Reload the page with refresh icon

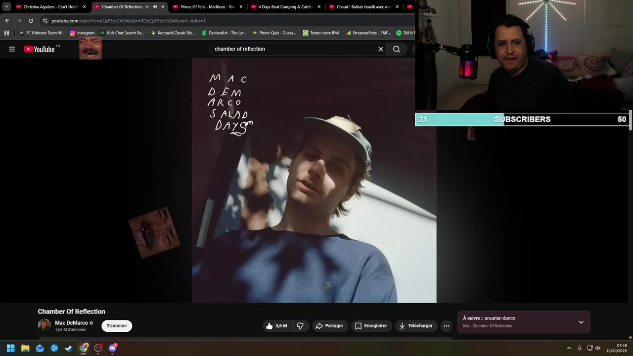click(x=31, y=21)
